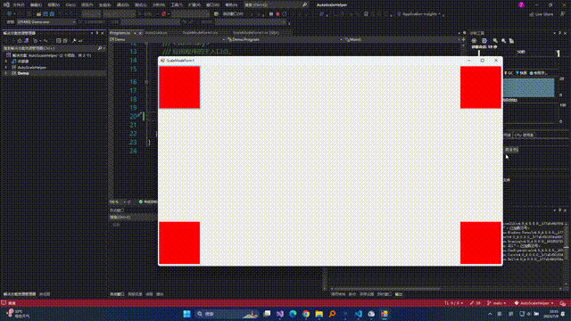Click the top-left red panel in ScaleModeForm
The height and width of the screenshot is (321, 571).
point(179,87)
